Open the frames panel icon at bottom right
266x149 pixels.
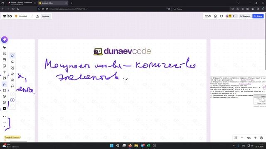click(x=236, y=138)
